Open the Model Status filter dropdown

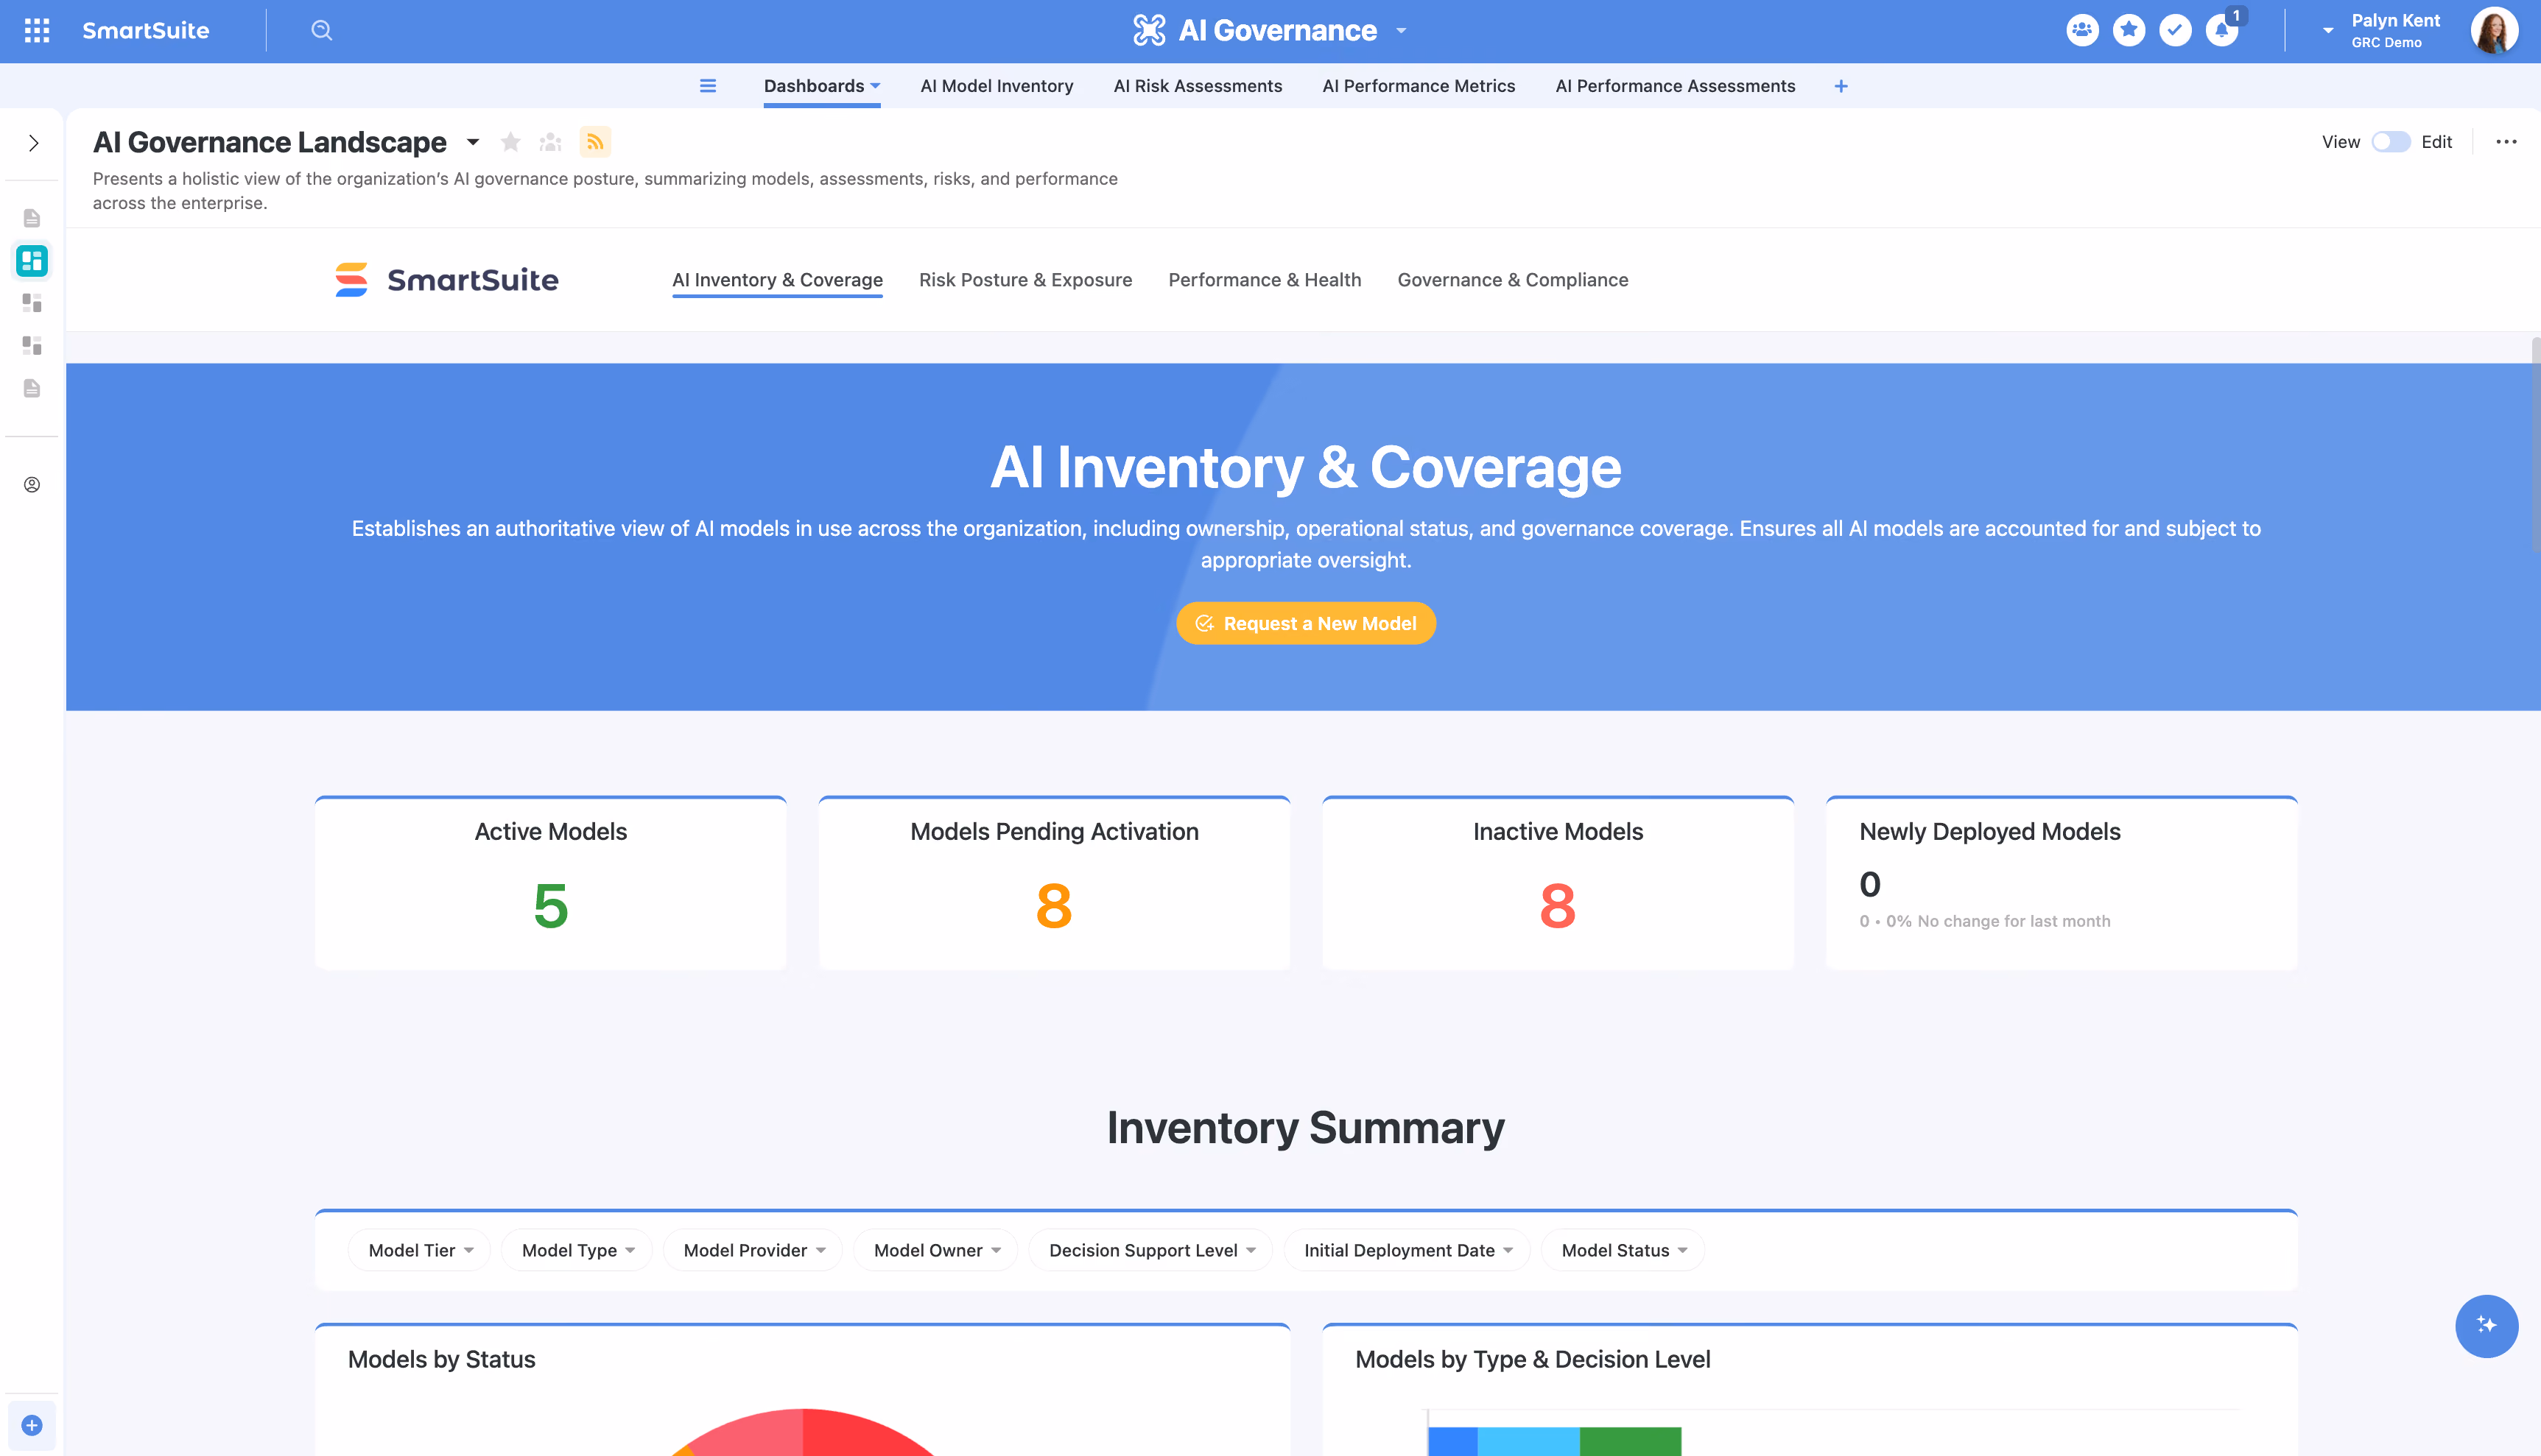click(1623, 1250)
